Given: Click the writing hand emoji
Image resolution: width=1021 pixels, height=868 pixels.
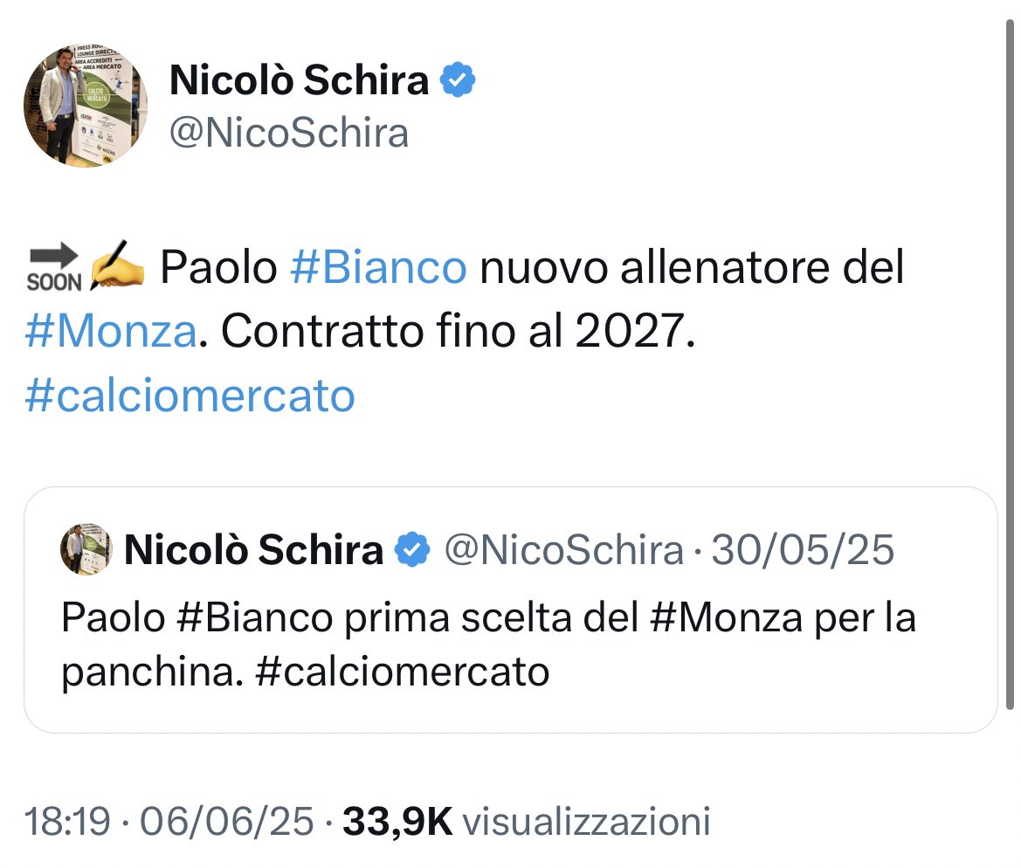Looking at the screenshot, I should click(x=117, y=265).
